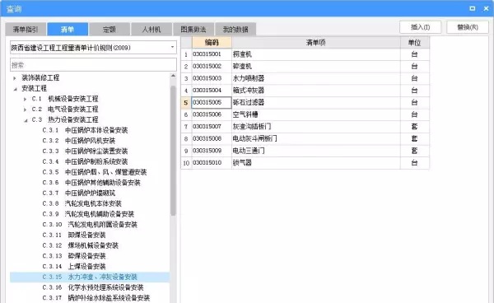The height and width of the screenshot is (303, 494).
Task: Select C.3.14 上煤设备安装
Action: click(74, 267)
